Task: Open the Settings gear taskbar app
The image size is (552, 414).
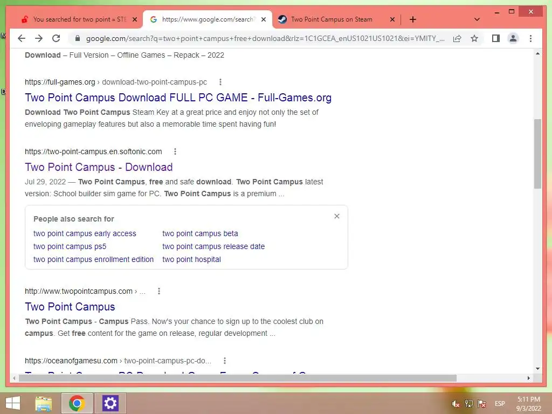Action: point(110,403)
